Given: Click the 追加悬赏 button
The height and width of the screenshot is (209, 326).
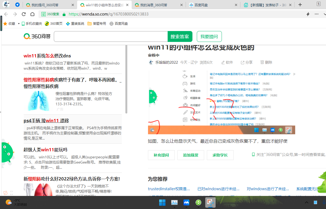Looking at the screenshot, I should (191, 155).
